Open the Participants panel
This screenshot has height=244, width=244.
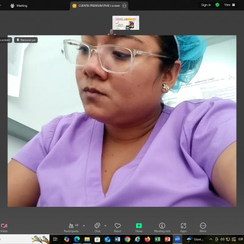click(x=71, y=228)
